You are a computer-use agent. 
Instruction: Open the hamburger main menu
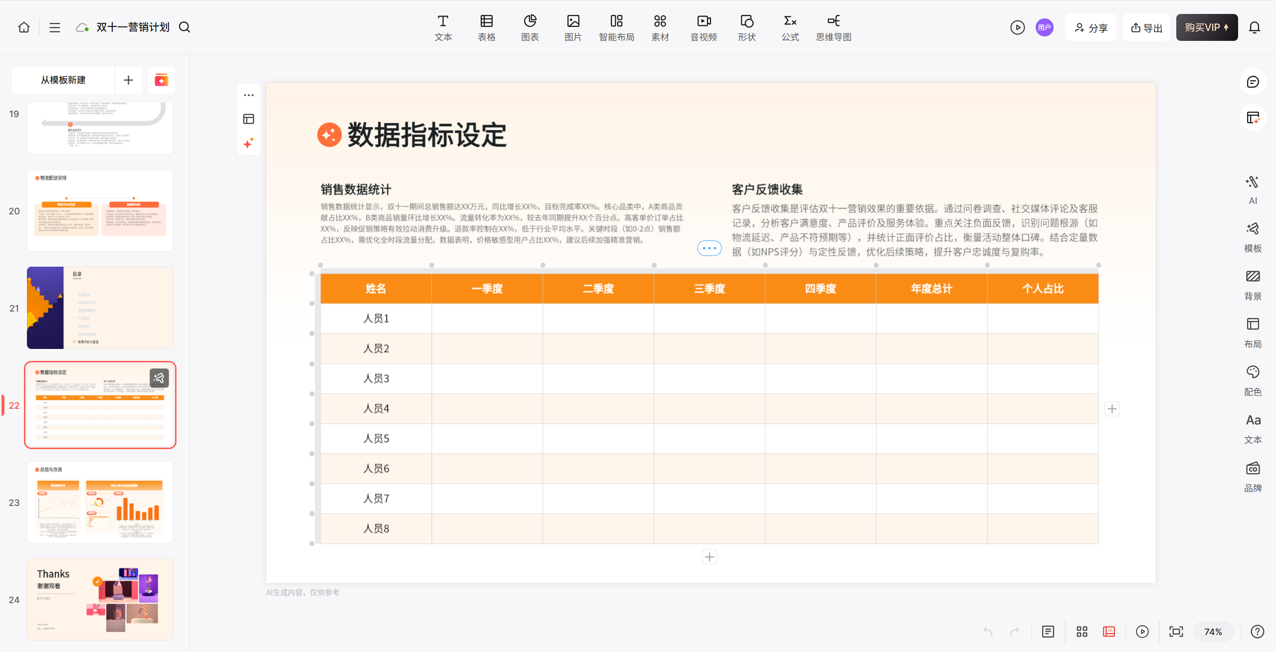point(55,27)
